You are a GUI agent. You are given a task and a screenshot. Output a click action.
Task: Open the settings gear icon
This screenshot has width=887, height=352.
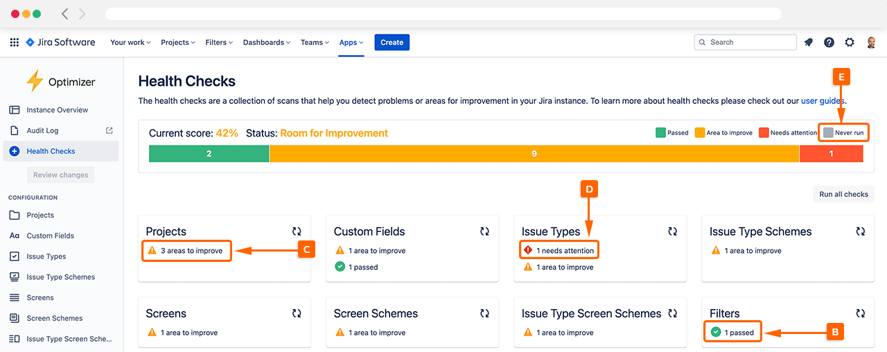[850, 42]
